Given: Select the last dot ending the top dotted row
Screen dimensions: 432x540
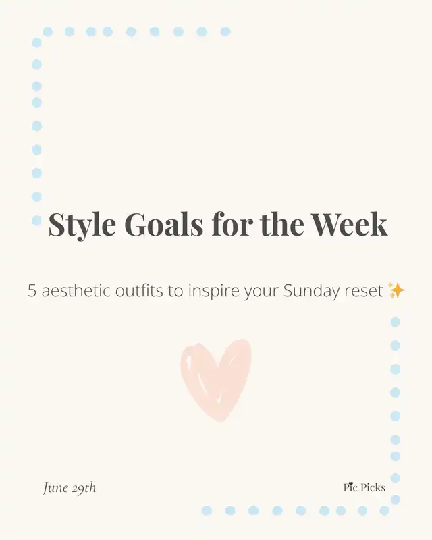Looking at the screenshot, I should [225, 32].
